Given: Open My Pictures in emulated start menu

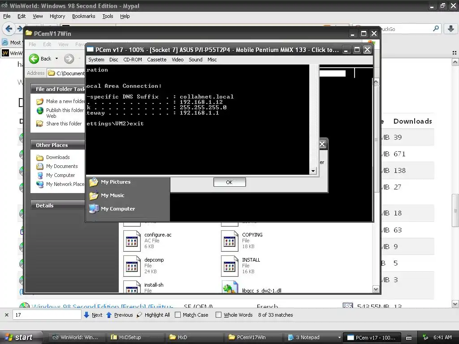Looking at the screenshot, I should 110,182.
